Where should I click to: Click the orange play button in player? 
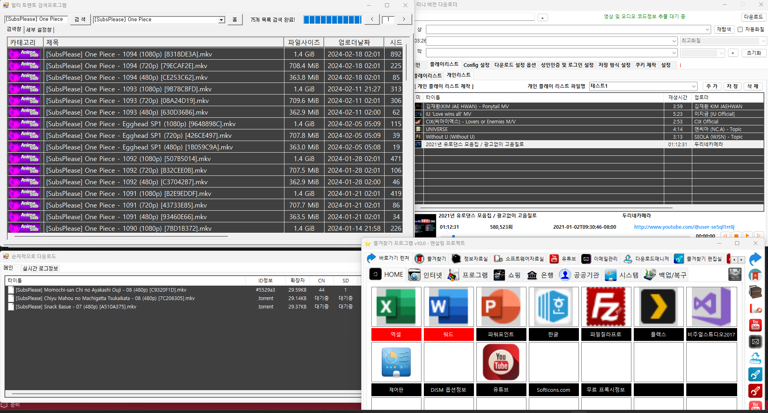click(748, 236)
